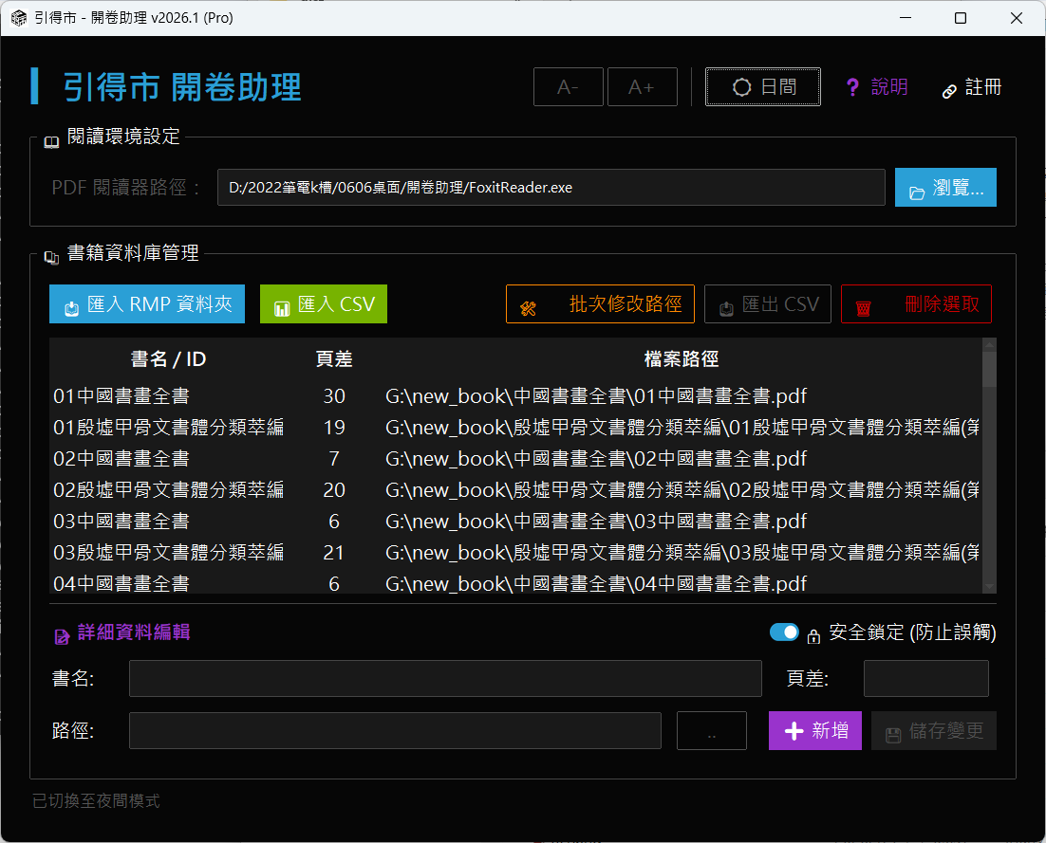Click the 書名 text input field
This screenshot has width=1046, height=843.
(x=445, y=679)
